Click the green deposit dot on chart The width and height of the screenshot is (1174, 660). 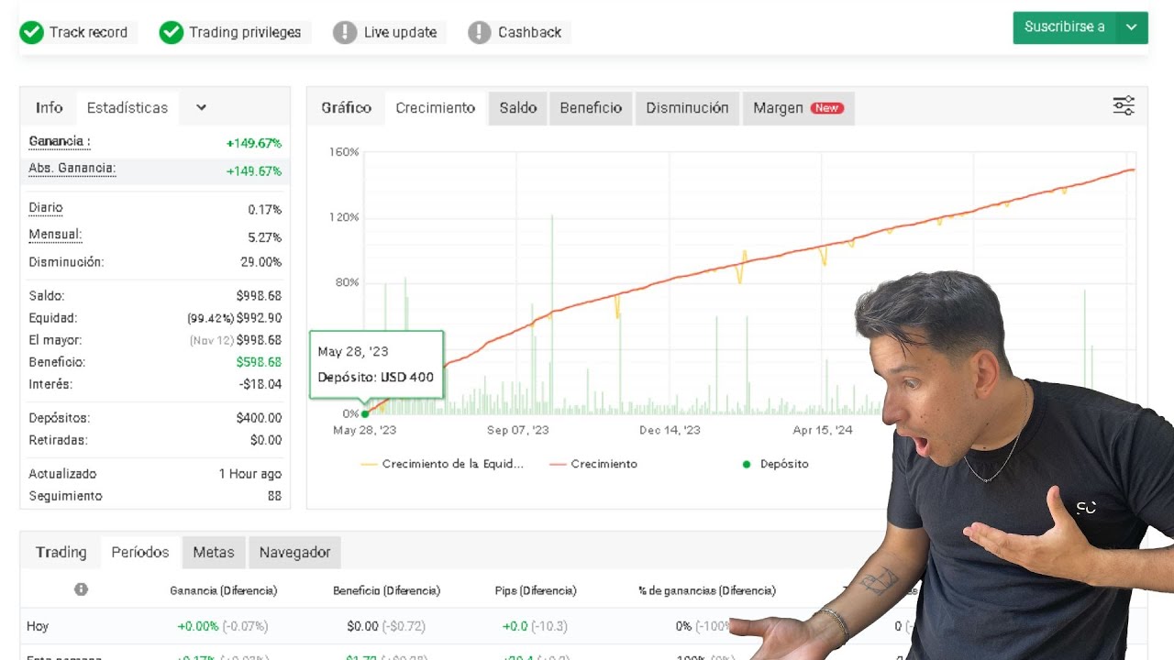[365, 413]
